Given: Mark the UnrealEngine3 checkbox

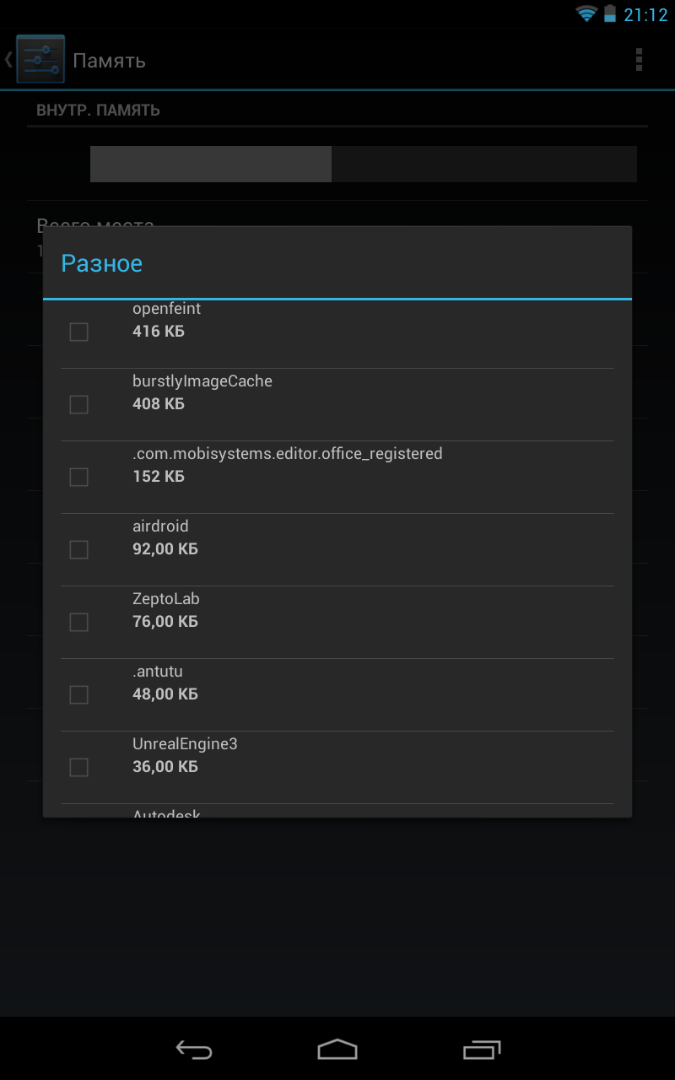Looking at the screenshot, I should [78, 767].
